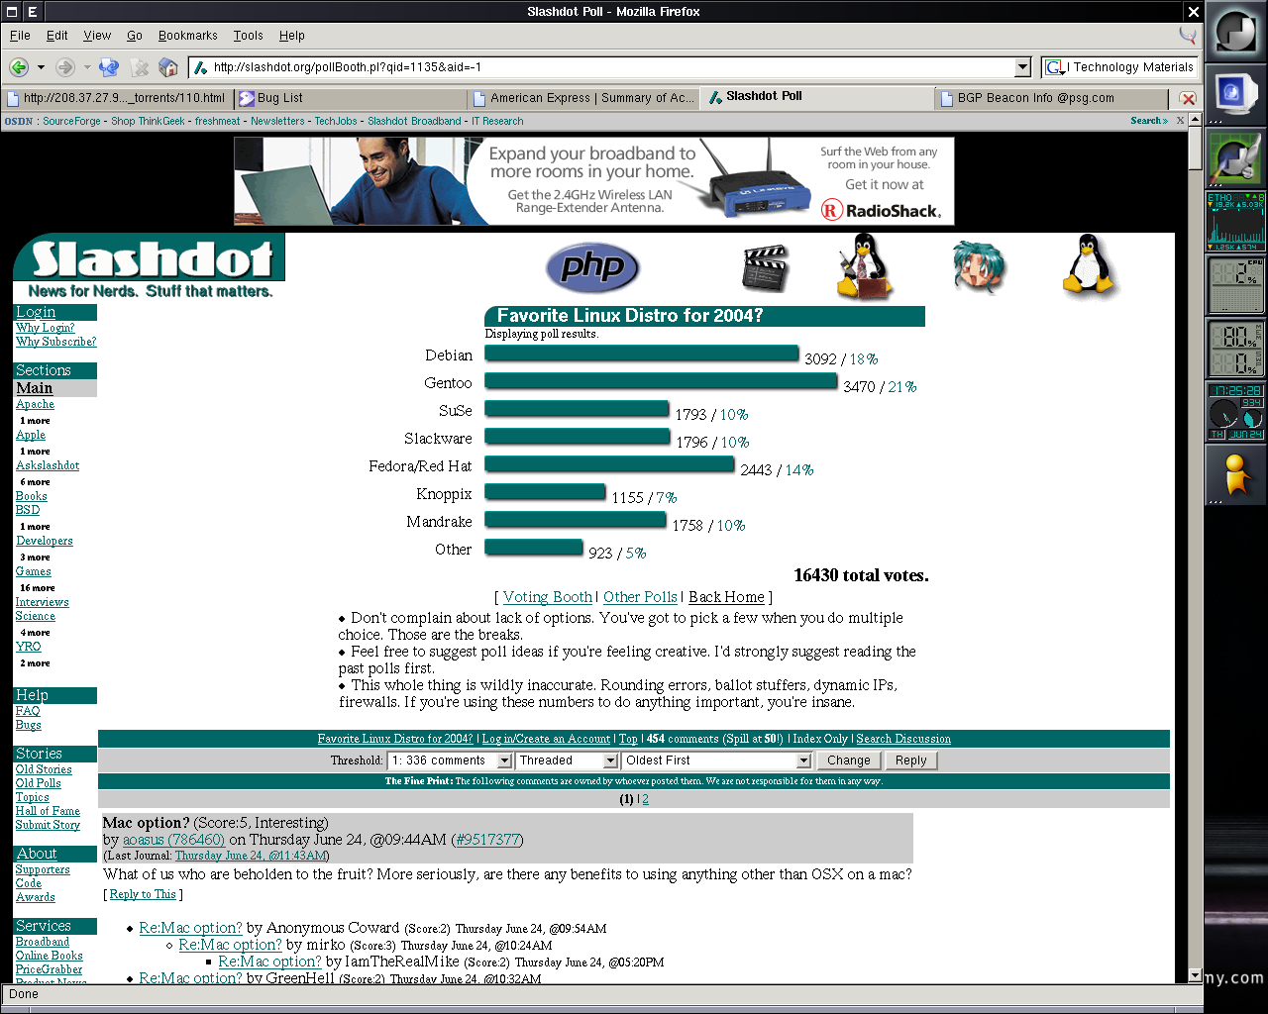This screenshot has width=1268, height=1014.
Task: Click the Slashdot favicon in the address bar
Action: tap(201, 67)
